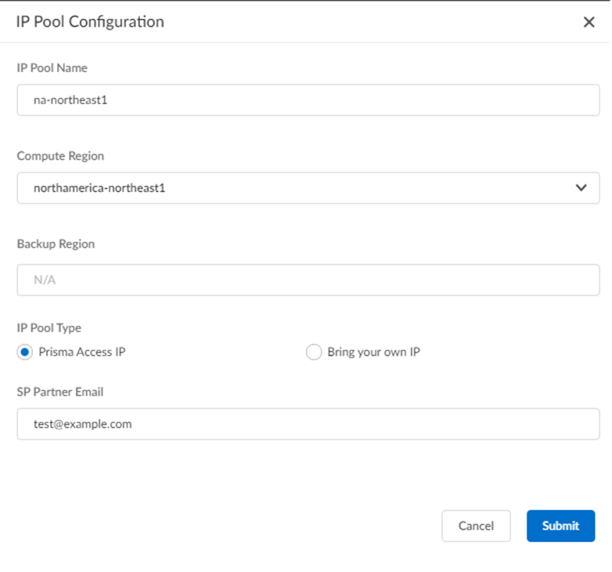Viewport: 612px width, 572px height.
Task: Click the na-northeast1 text in name field
Action: point(70,100)
